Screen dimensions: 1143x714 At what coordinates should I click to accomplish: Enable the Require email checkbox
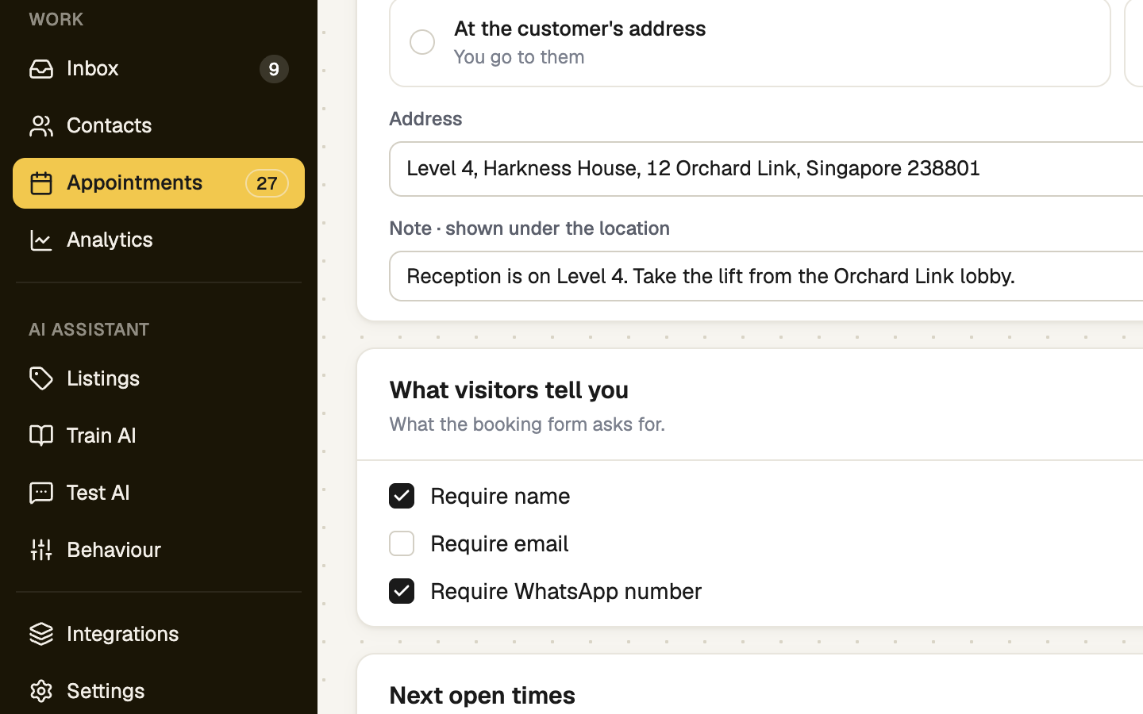(402, 543)
